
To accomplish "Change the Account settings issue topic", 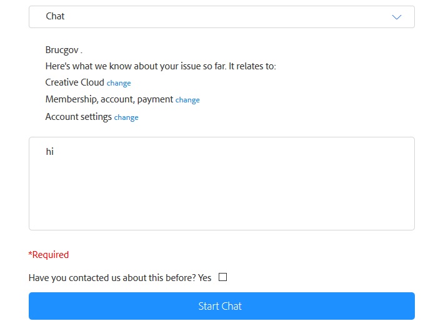I will tap(126, 117).
